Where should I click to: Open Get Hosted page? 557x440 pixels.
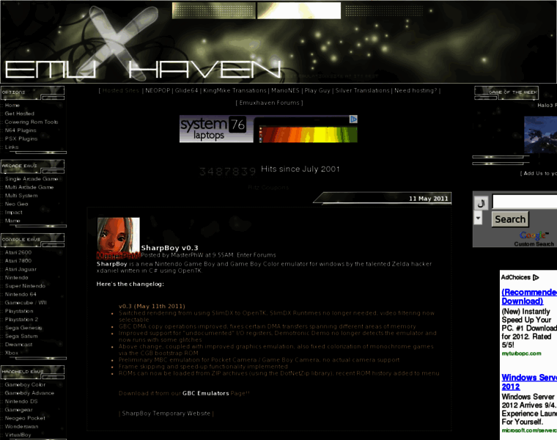[x=20, y=114]
